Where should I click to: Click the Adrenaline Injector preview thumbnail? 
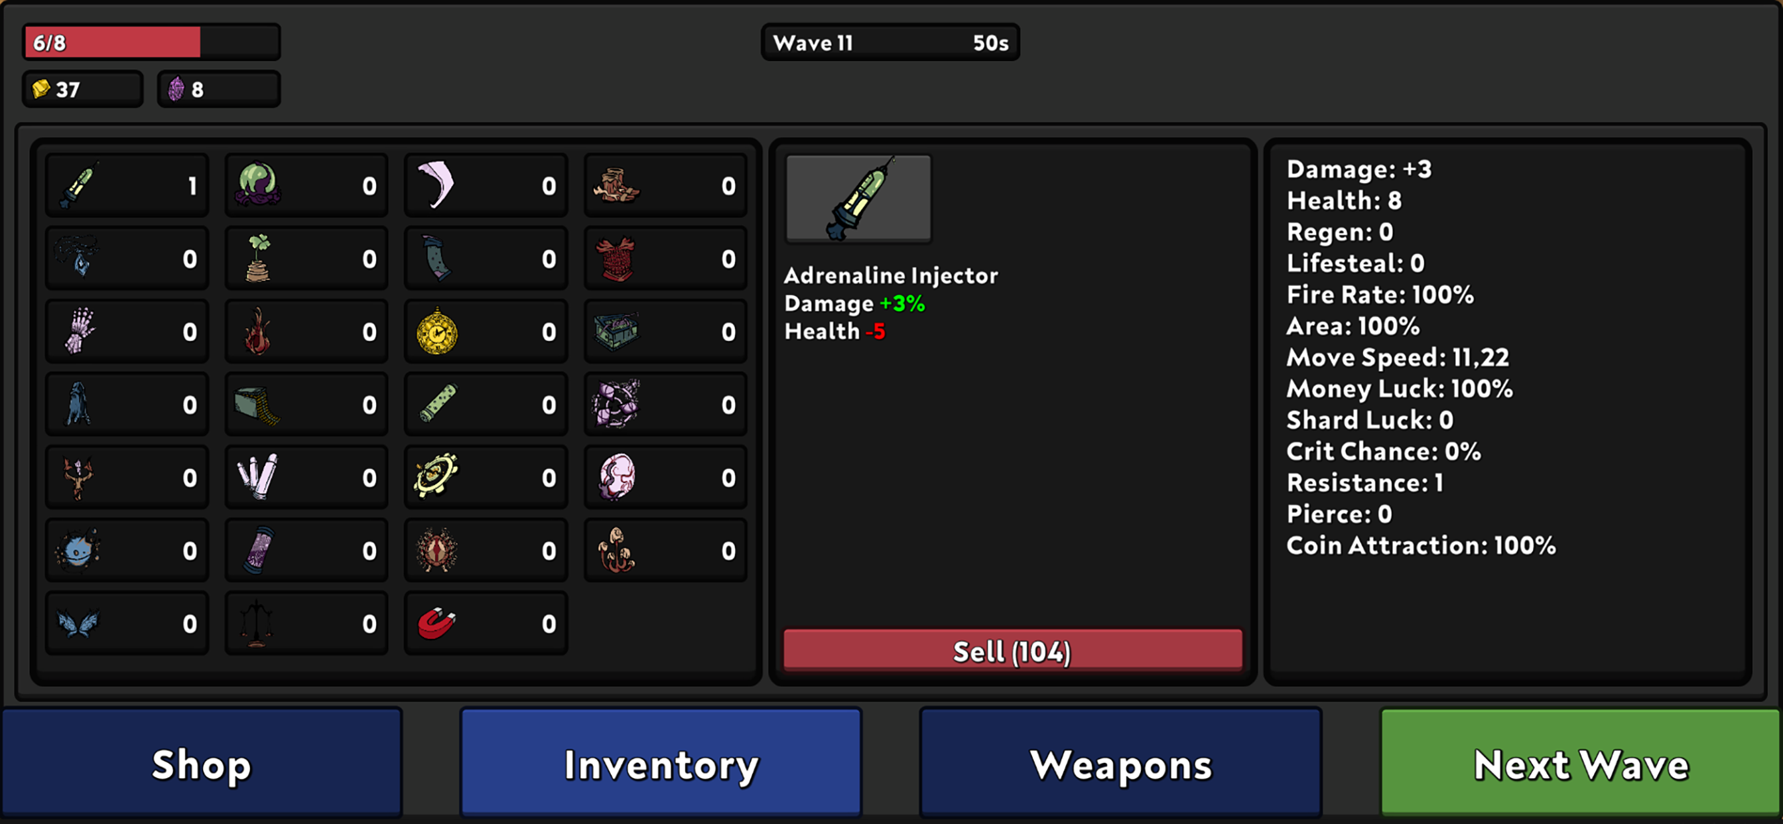858,198
